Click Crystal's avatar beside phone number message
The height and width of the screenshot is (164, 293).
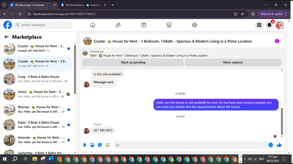(86, 131)
